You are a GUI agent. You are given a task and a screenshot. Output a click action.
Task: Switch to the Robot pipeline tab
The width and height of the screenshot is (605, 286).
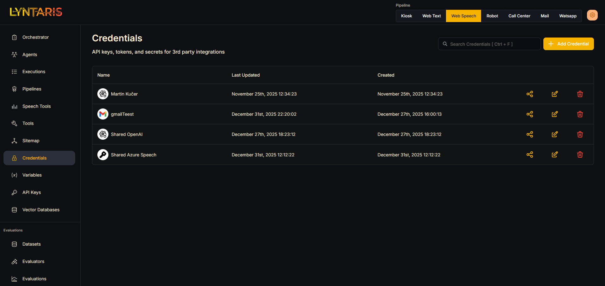[492, 16]
